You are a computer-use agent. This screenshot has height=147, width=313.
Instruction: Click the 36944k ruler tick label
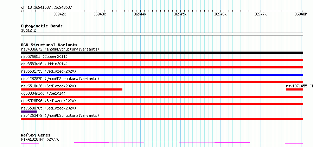(140, 14)
